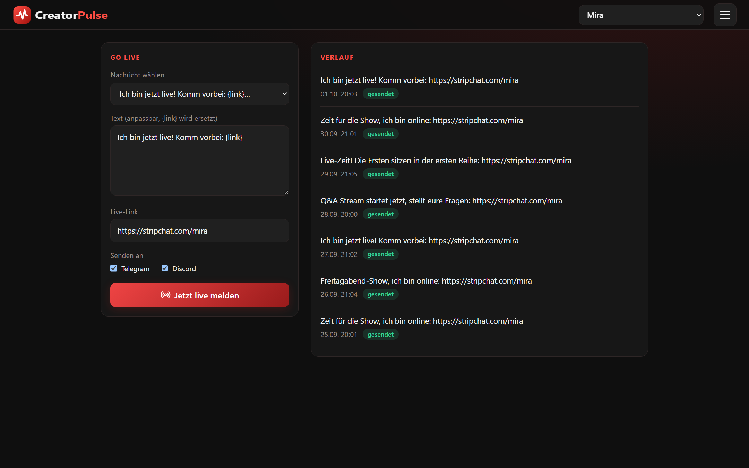Click Jetzt live melden button

(x=199, y=295)
